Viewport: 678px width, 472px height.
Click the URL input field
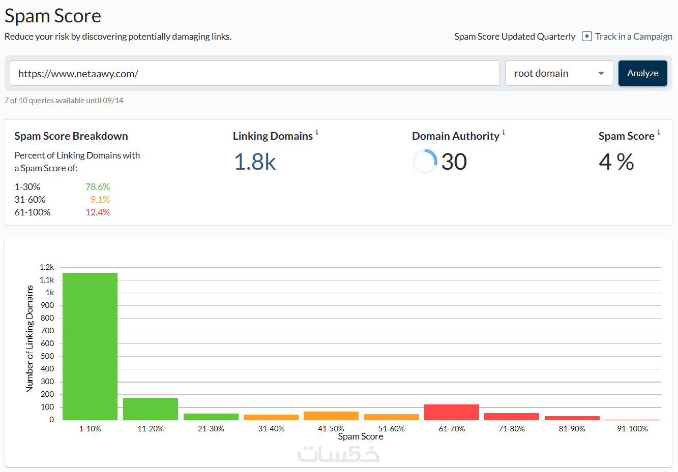pyautogui.click(x=254, y=73)
